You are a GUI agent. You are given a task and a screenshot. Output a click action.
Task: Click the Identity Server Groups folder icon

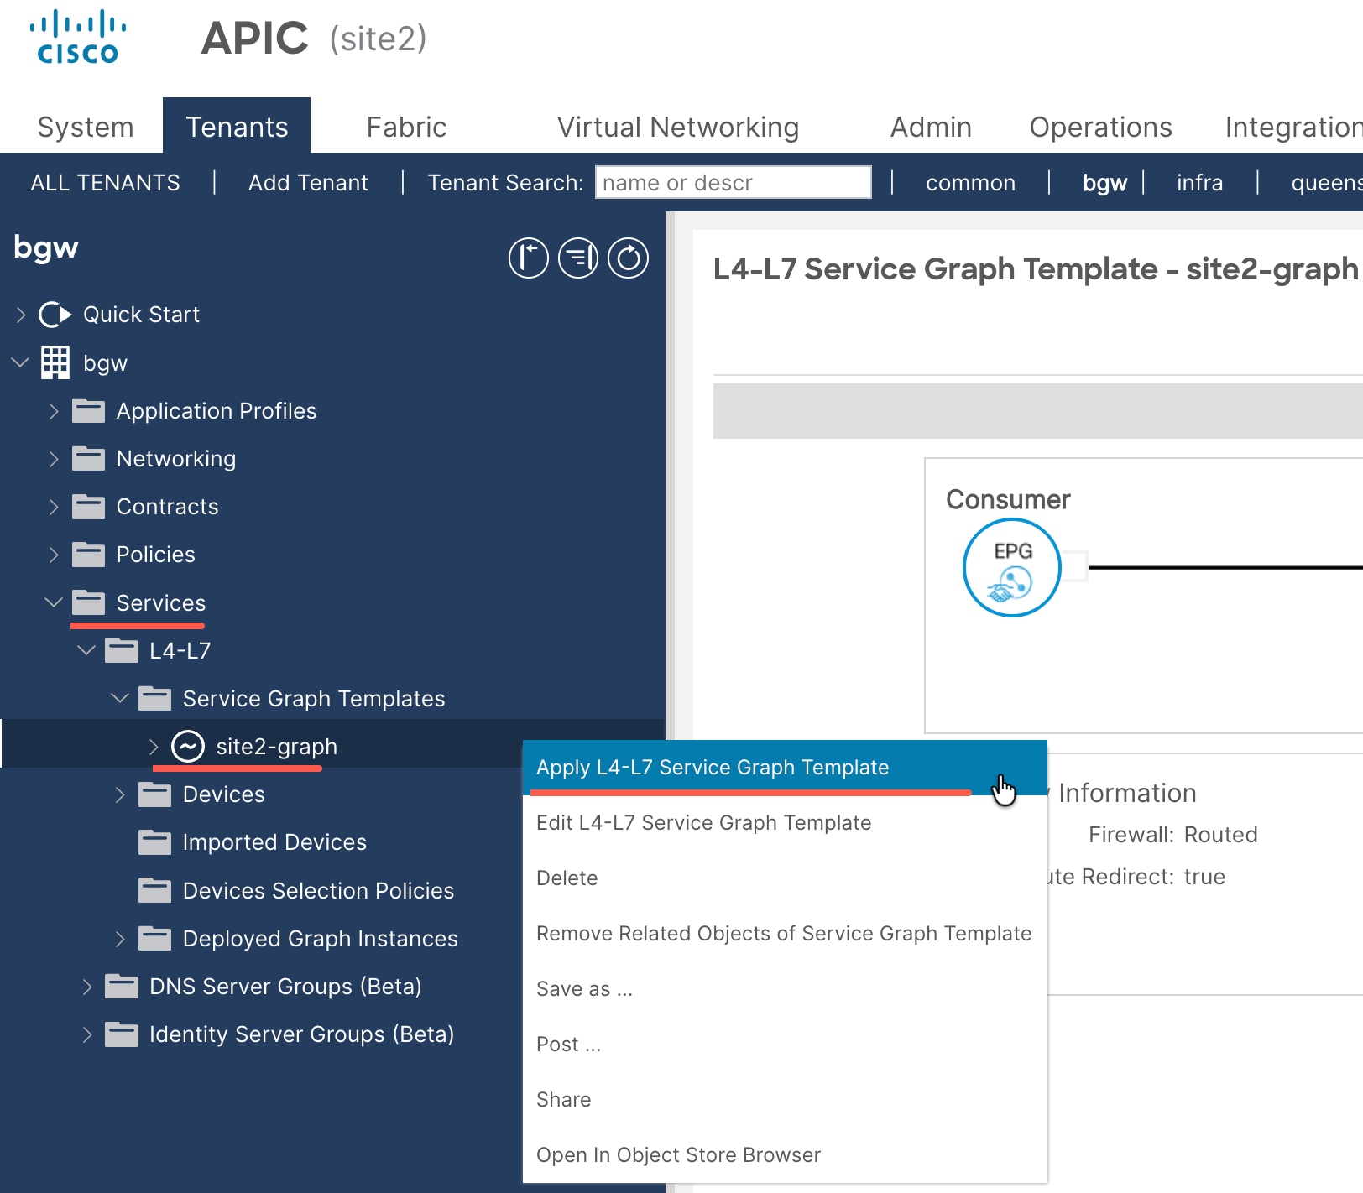click(x=122, y=1034)
